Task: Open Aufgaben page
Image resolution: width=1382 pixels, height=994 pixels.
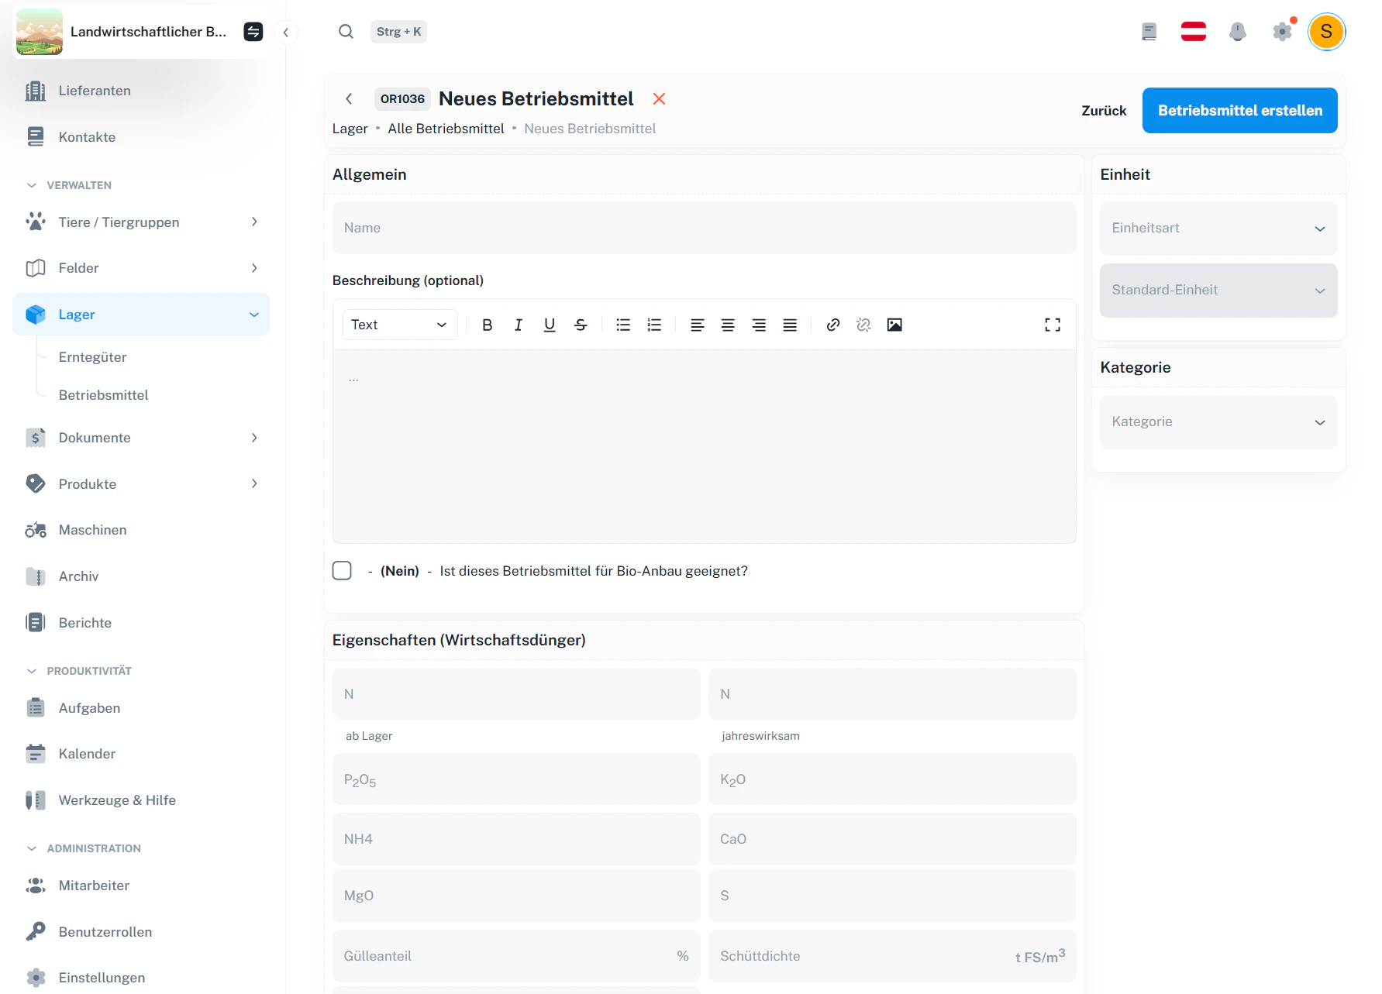Action: (x=141, y=708)
